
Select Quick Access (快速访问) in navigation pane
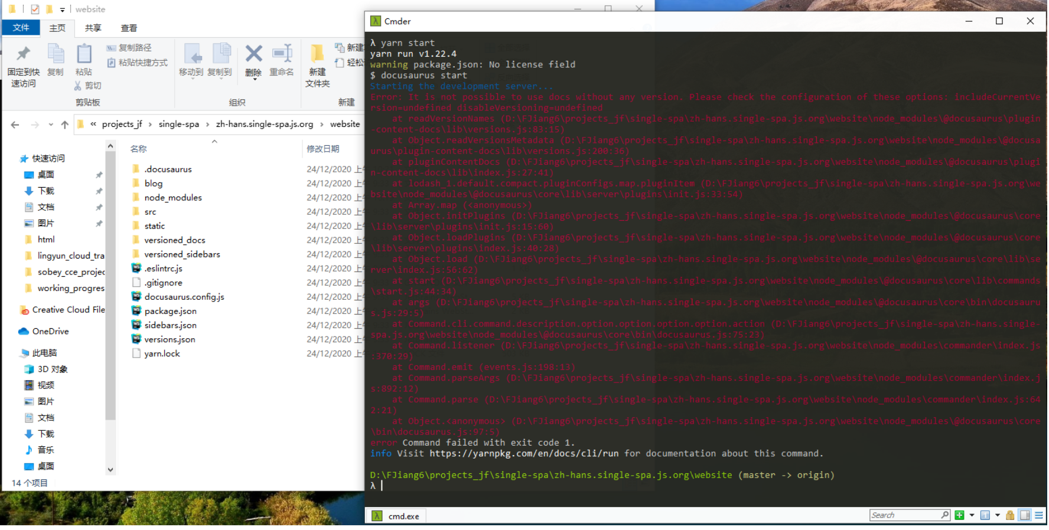[43, 159]
